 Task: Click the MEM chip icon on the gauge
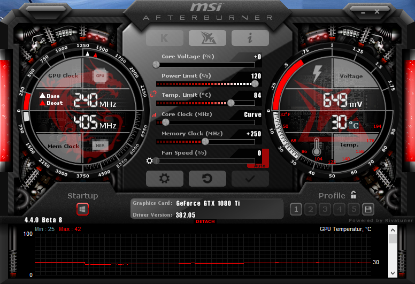[100, 145]
